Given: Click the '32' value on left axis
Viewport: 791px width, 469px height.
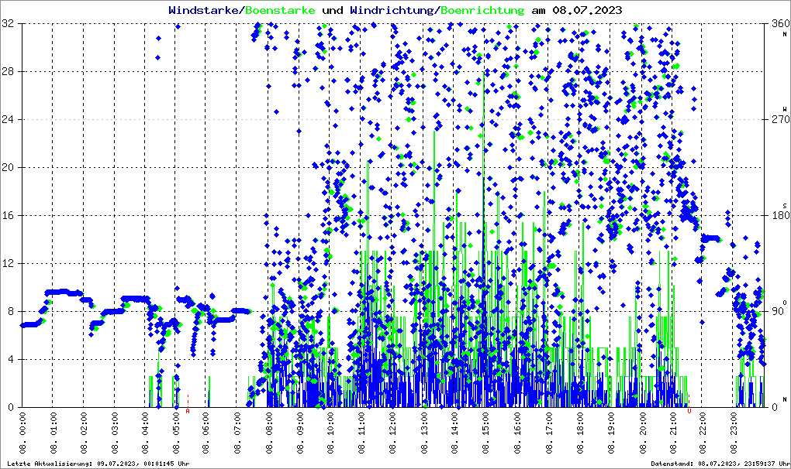Looking at the screenshot, I should [9, 24].
